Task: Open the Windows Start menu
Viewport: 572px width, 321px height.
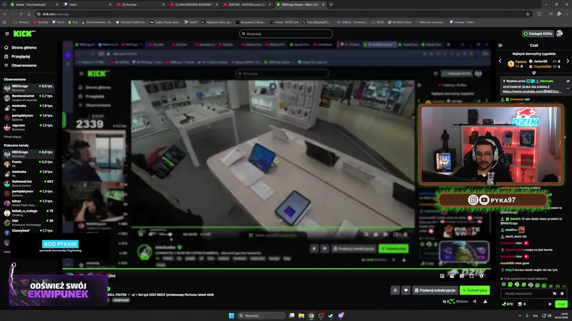Action: pyautogui.click(x=231, y=316)
